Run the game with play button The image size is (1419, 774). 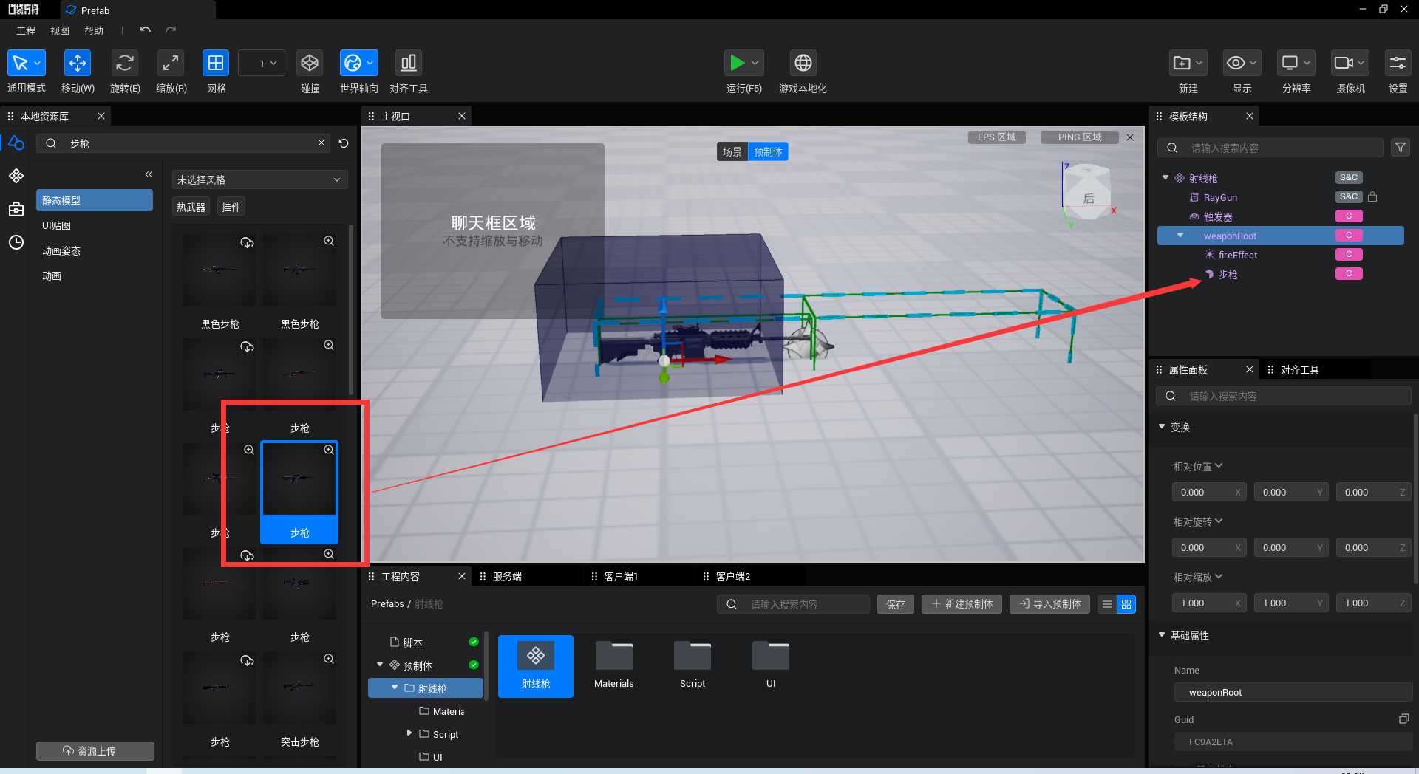(x=737, y=64)
